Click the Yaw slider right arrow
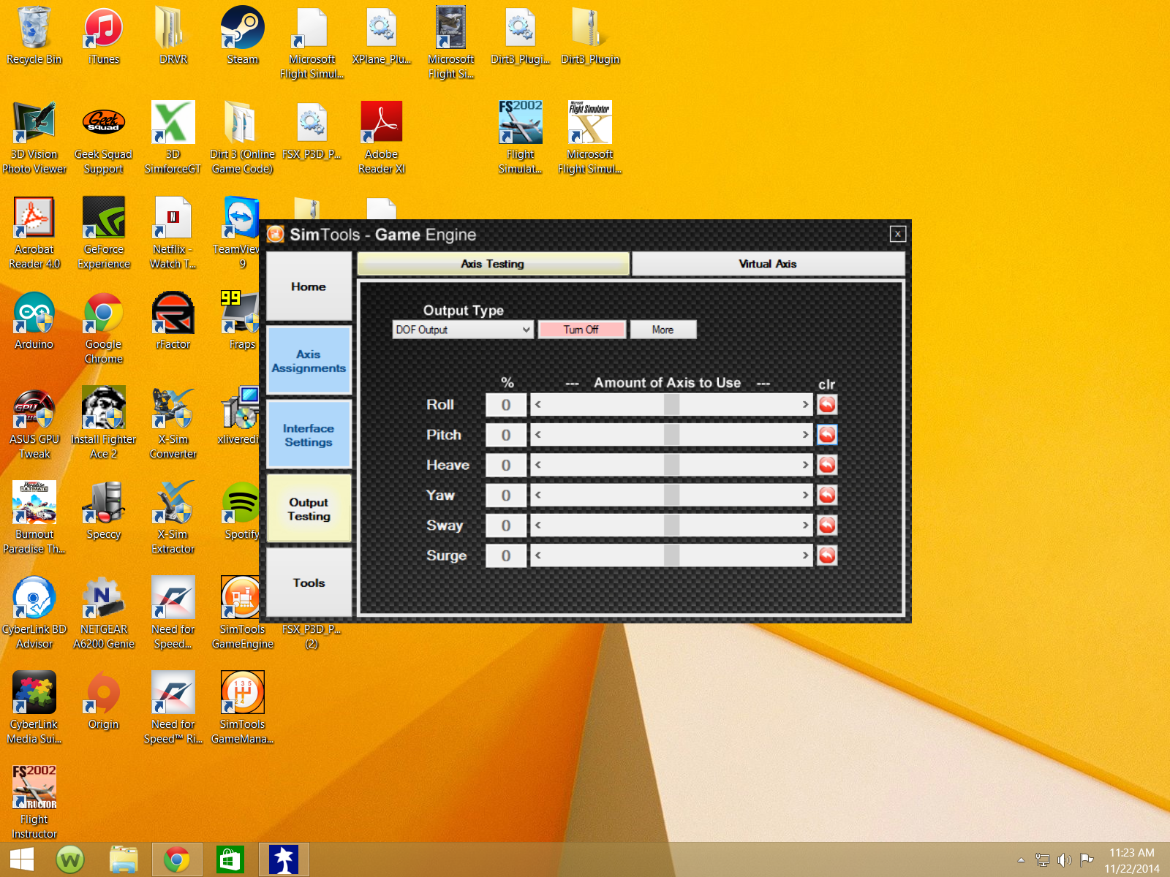The height and width of the screenshot is (877, 1170). coord(805,495)
